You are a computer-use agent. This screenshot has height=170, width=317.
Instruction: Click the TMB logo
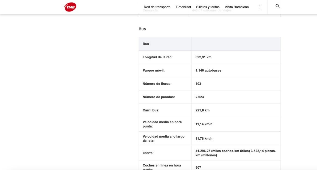pos(70,7)
